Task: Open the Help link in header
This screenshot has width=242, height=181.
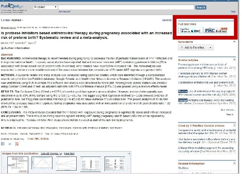Action: point(233,11)
